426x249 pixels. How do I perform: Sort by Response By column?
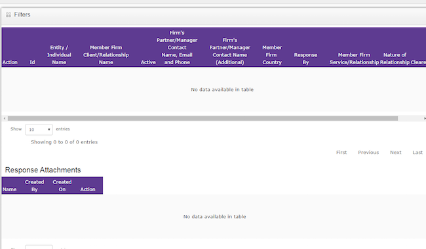coord(305,58)
